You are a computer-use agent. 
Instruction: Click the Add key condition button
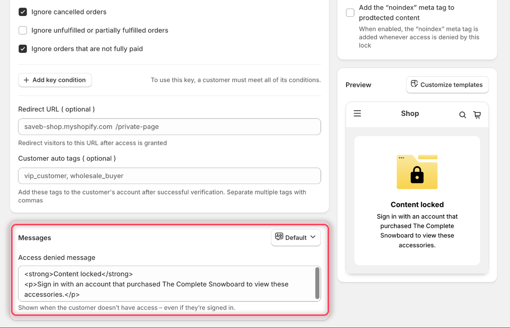click(55, 80)
